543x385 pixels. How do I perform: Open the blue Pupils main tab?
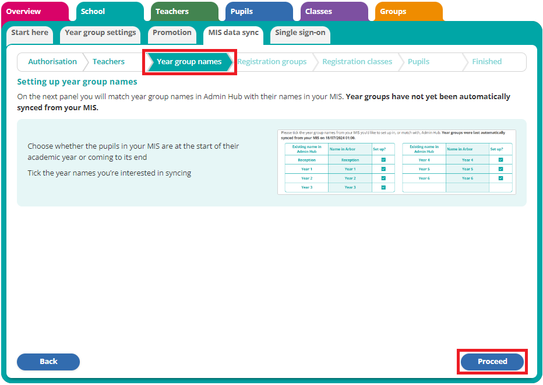[242, 12]
